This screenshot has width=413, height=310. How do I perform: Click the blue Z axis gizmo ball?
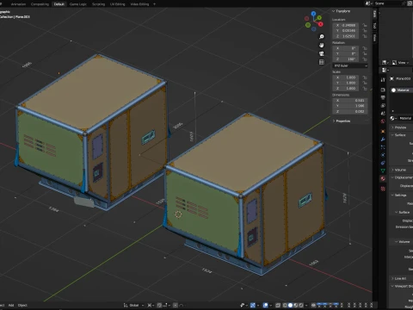pos(313,14)
